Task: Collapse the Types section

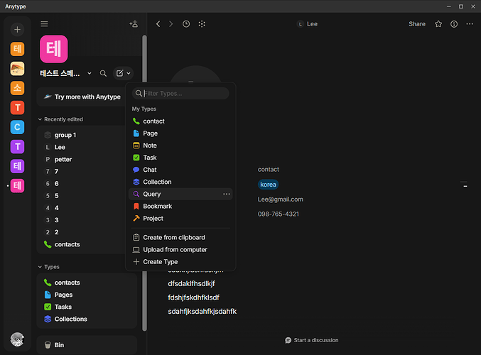Action: pos(40,267)
